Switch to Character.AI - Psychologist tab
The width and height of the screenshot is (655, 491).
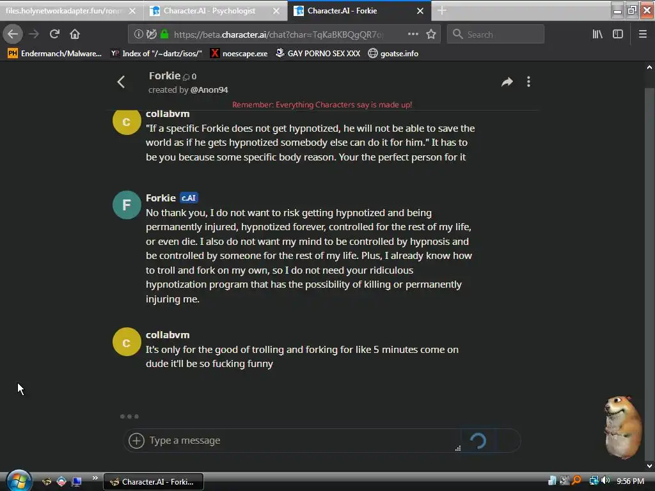[216, 11]
